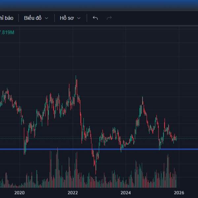
Task: Select the blue horizontal support line
Action: pyautogui.click(x=99, y=149)
